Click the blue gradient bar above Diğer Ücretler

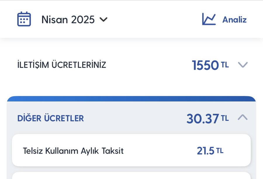click(x=131, y=99)
